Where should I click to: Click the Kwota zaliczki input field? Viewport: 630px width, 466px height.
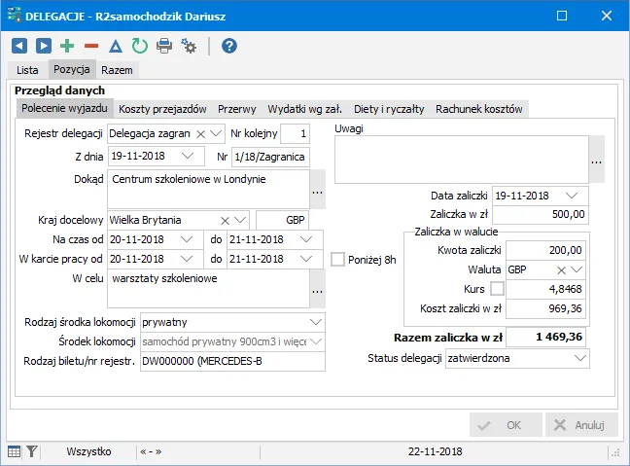point(545,249)
